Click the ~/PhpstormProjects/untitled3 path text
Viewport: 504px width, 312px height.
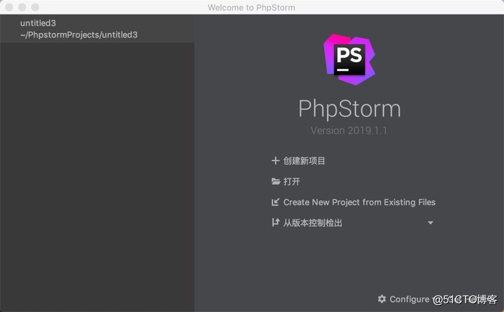78,35
